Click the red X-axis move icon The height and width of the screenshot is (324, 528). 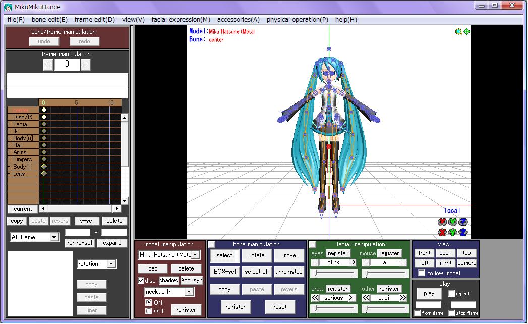click(x=442, y=232)
